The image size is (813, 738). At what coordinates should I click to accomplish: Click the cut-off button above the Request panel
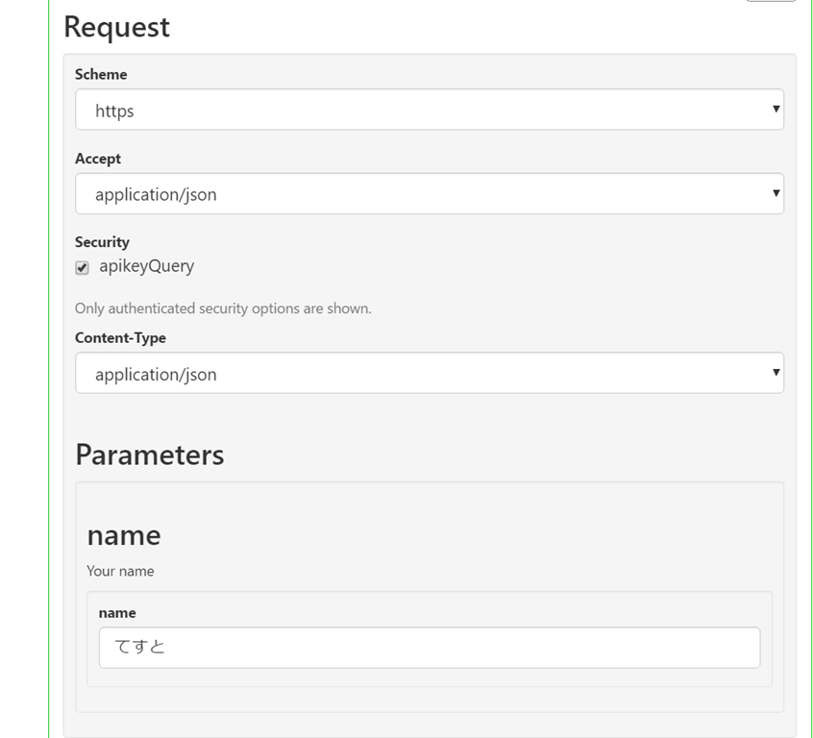click(x=771, y=1)
